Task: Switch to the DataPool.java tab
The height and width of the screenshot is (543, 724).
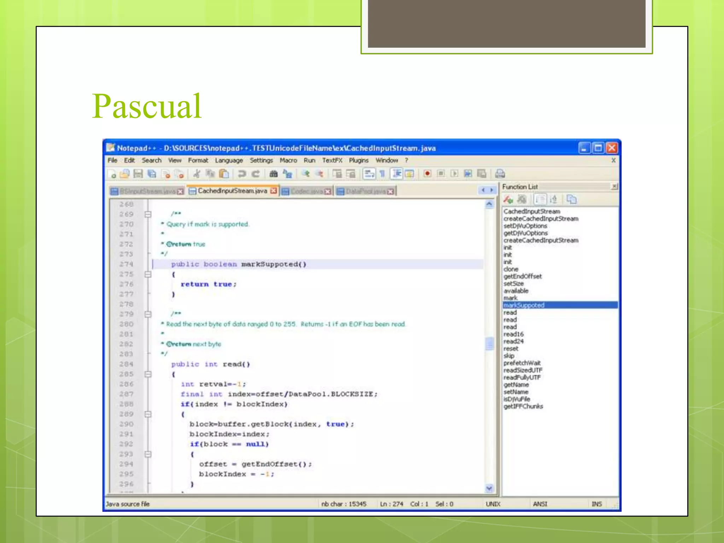Action: click(x=365, y=191)
